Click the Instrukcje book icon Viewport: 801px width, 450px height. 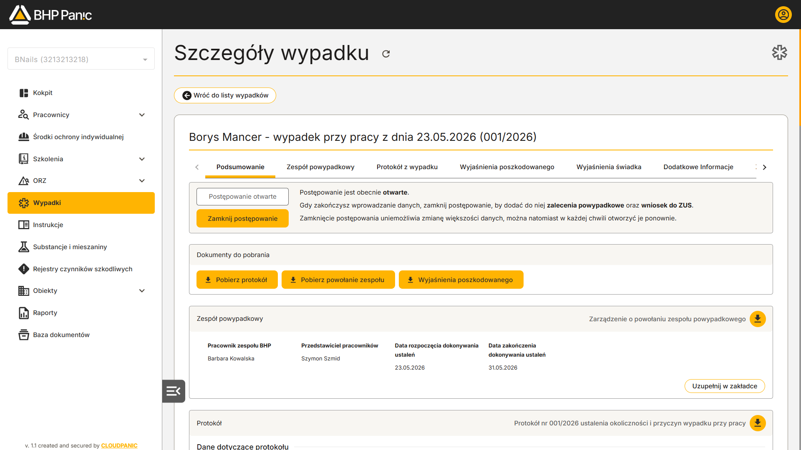24,225
